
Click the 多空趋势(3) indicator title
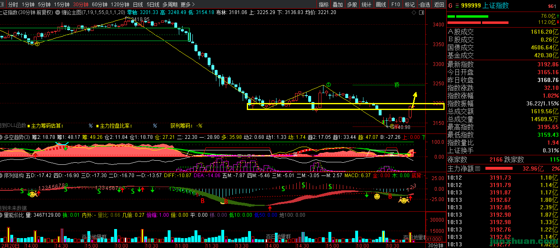click(x=17, y=137)
